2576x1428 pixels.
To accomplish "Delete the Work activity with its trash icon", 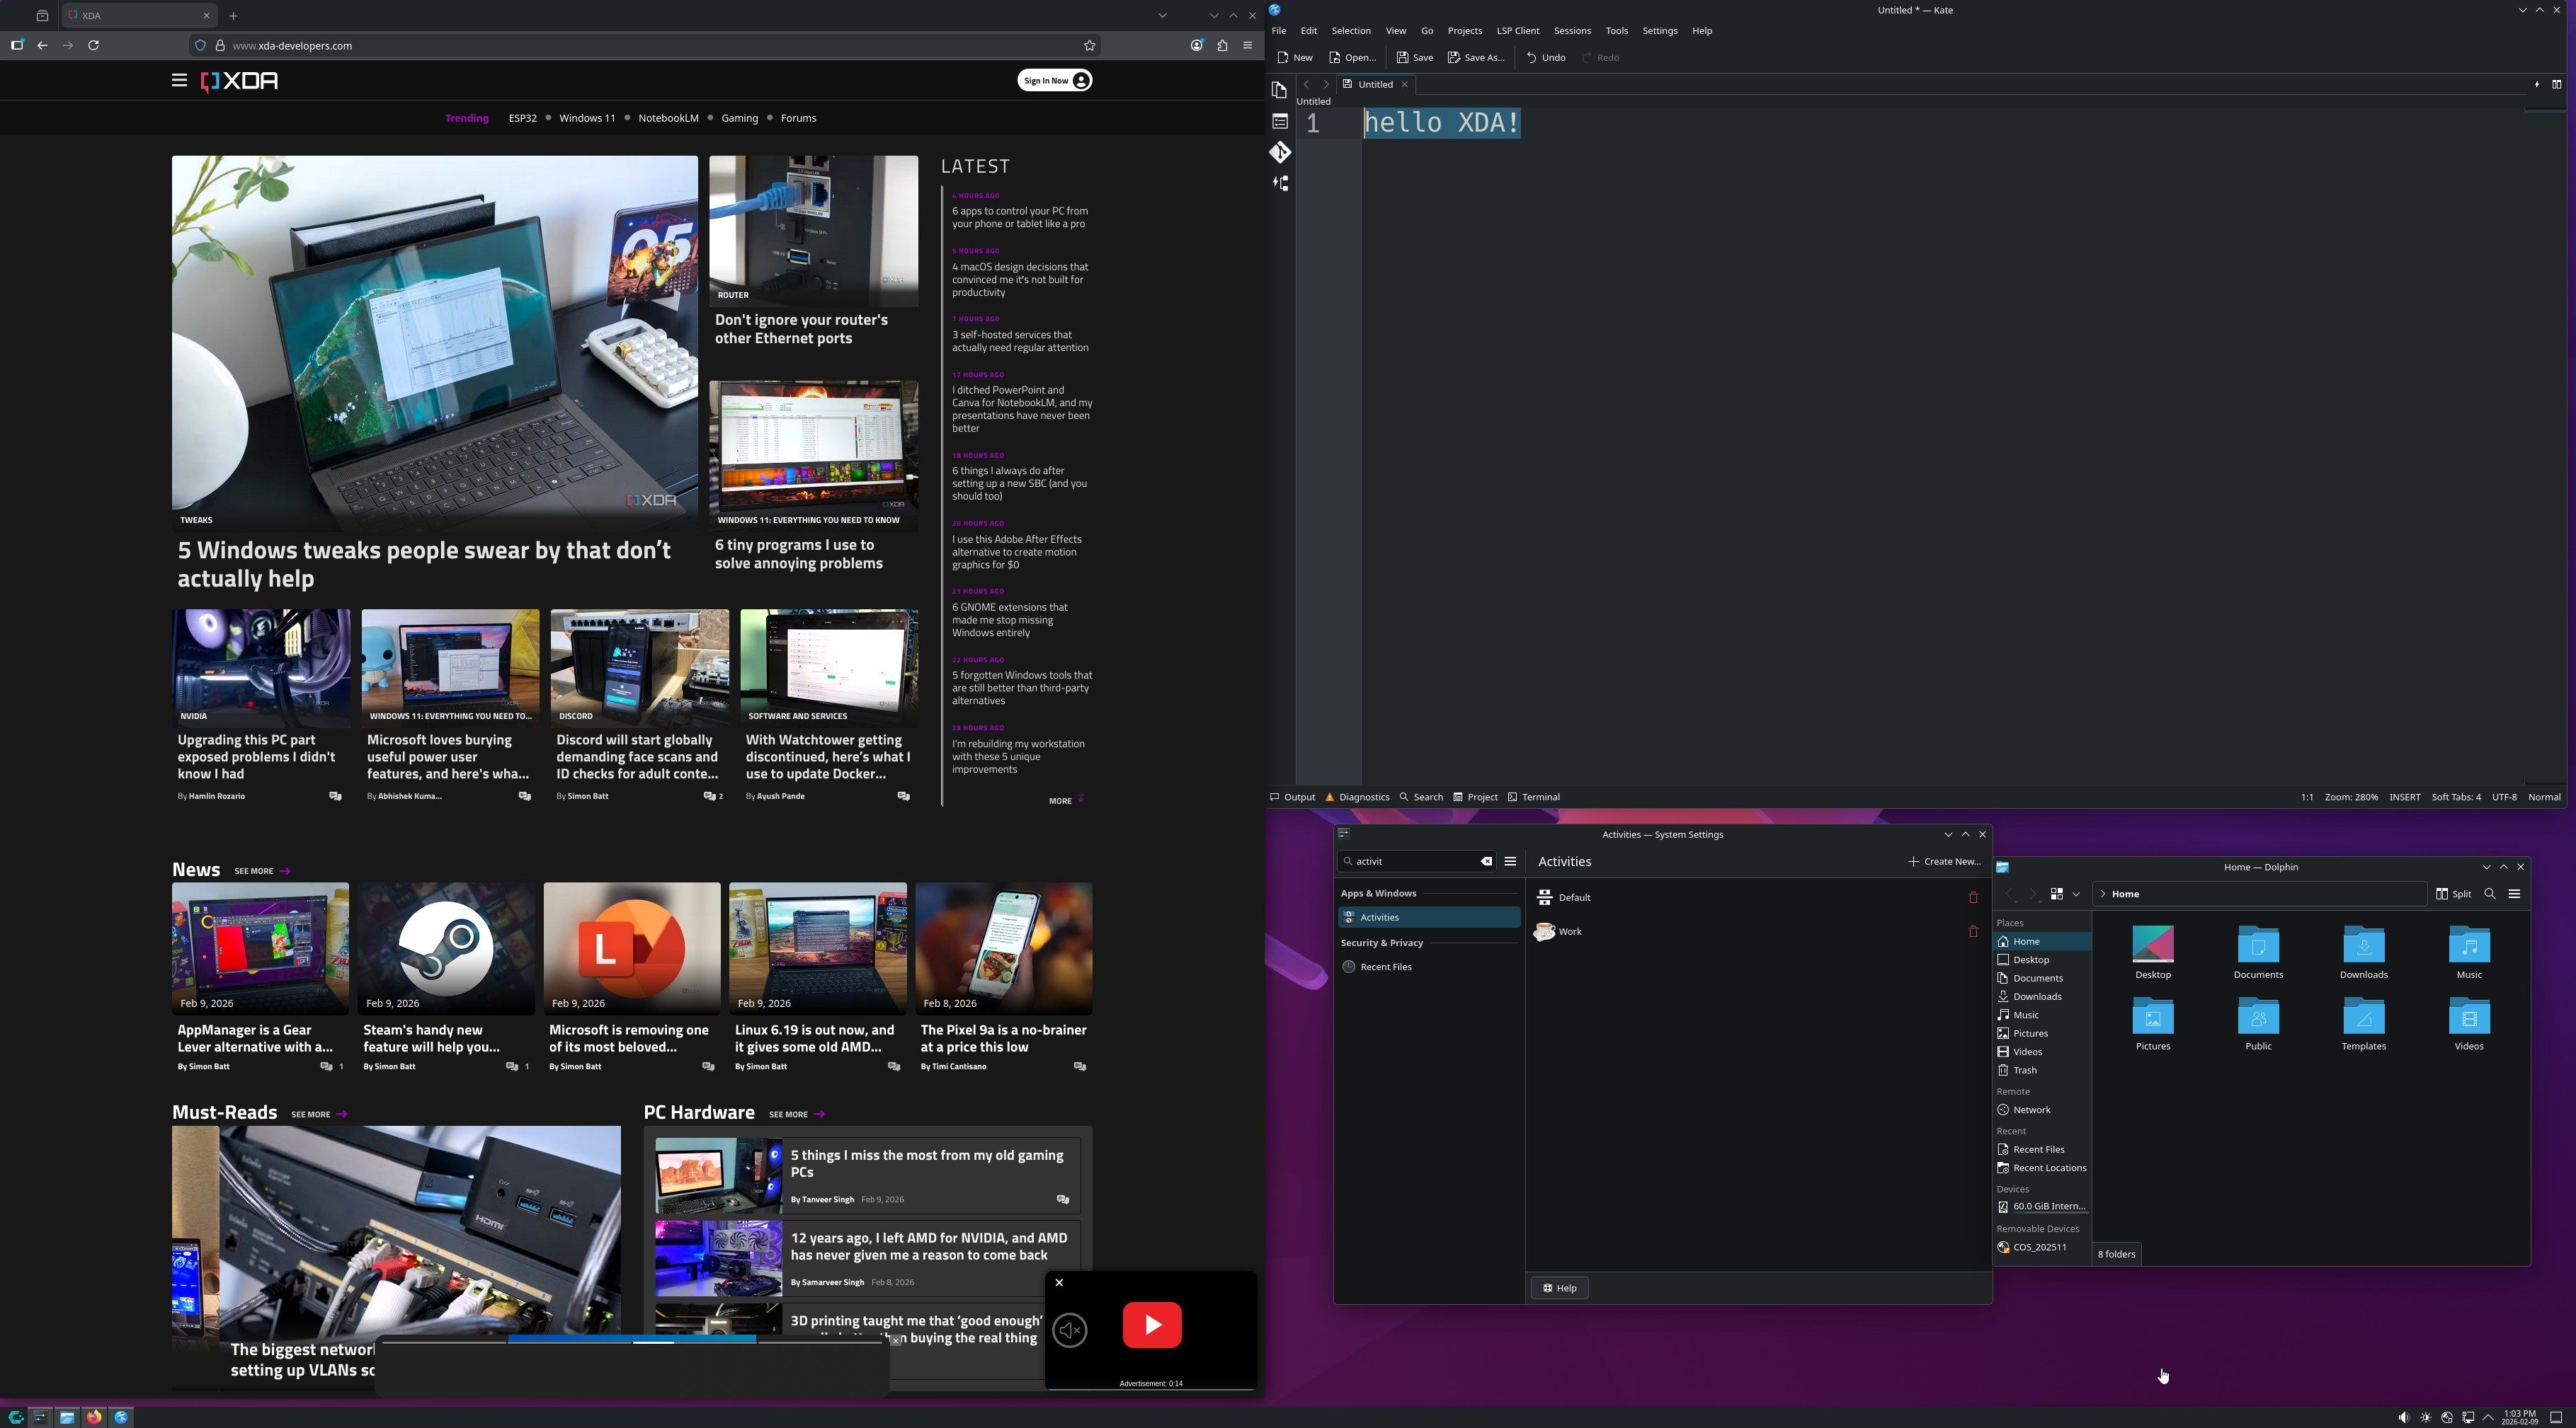I will pos(1973,931).
